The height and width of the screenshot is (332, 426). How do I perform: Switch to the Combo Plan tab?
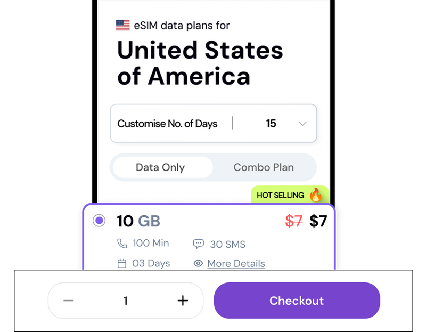coord(264,167)
